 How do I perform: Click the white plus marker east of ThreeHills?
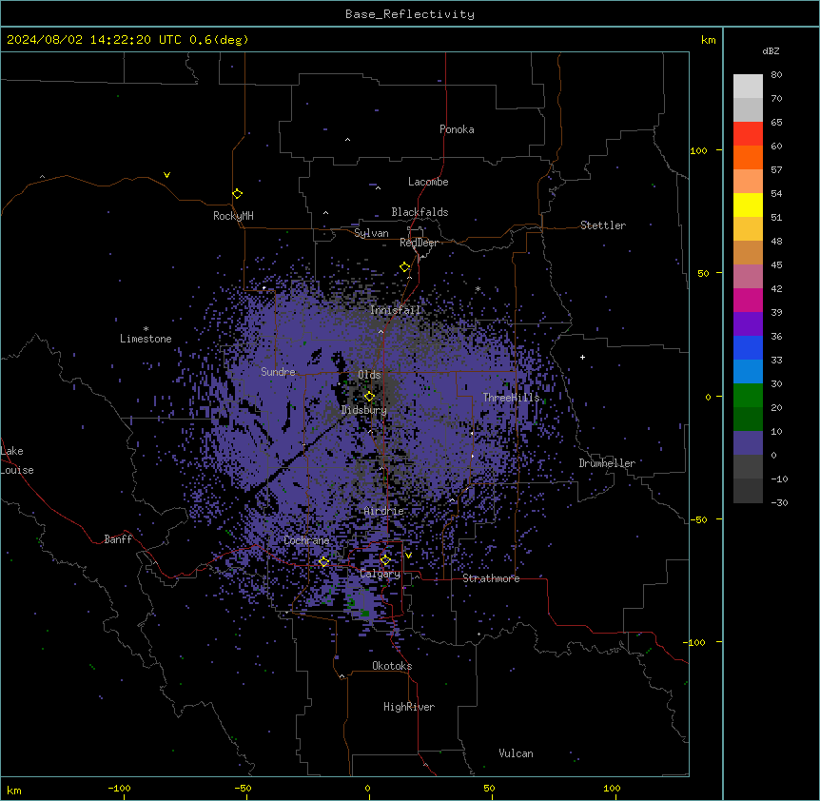click(x=582, y=357)
